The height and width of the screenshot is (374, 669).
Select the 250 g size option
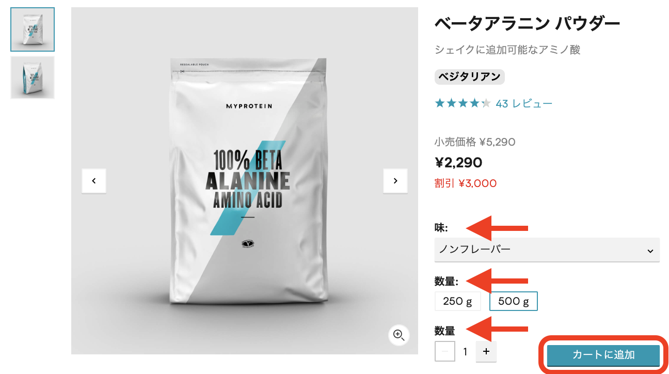(458, 301)
